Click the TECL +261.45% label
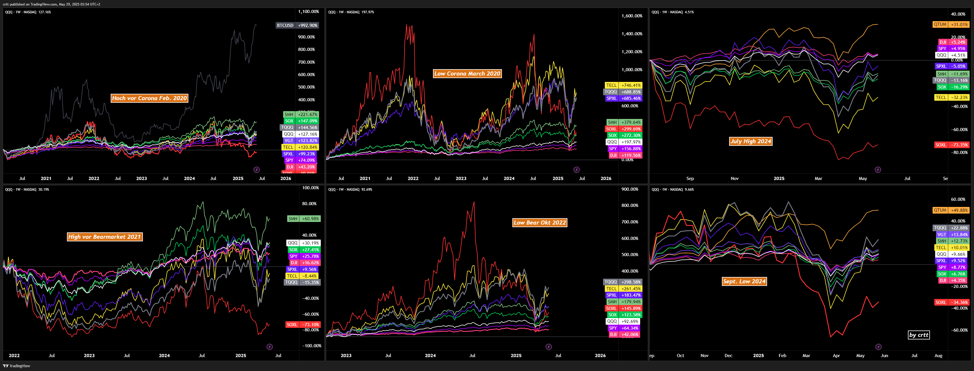This screenshot has width=974, height=371. coord(623,289)
